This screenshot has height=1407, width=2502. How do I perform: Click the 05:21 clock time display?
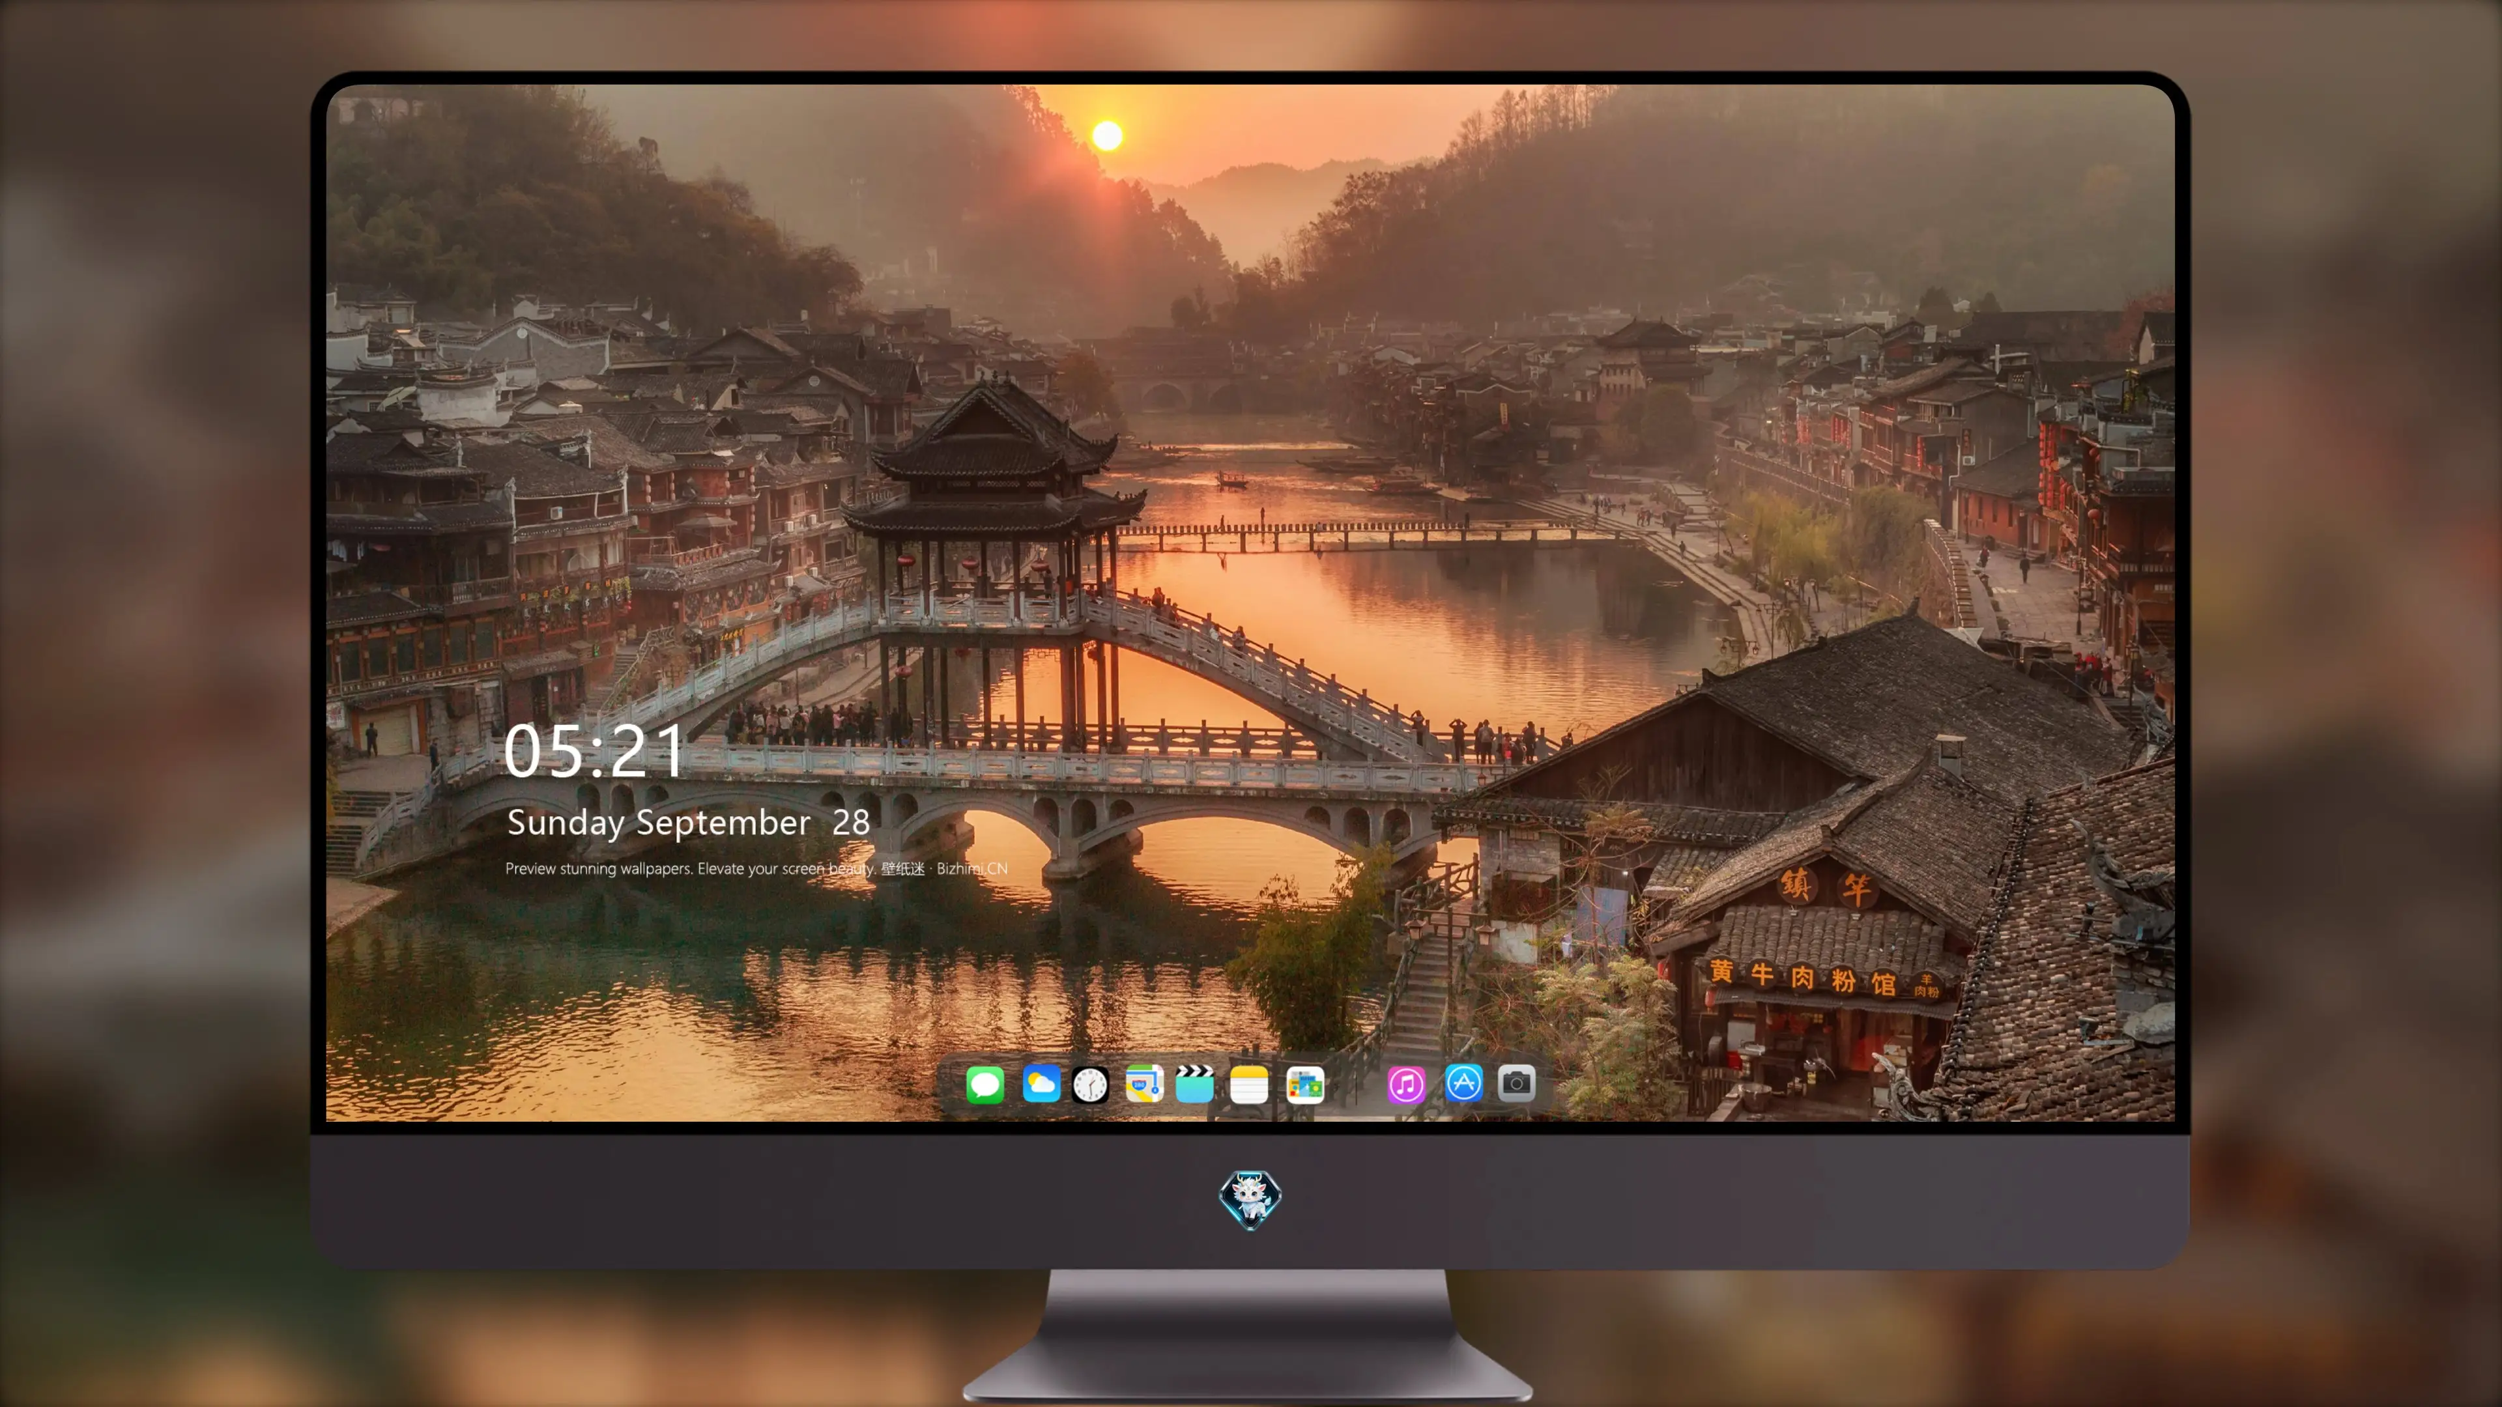pyautogui.click(x=594, y=750)
